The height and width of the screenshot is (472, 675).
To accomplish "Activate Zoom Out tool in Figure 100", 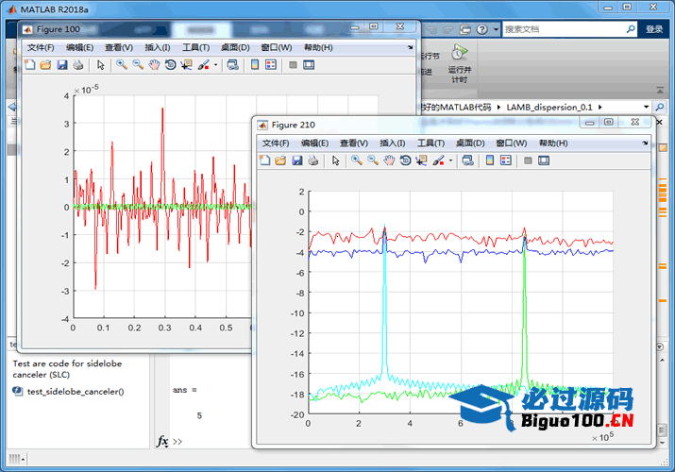I will click(138, 65).
